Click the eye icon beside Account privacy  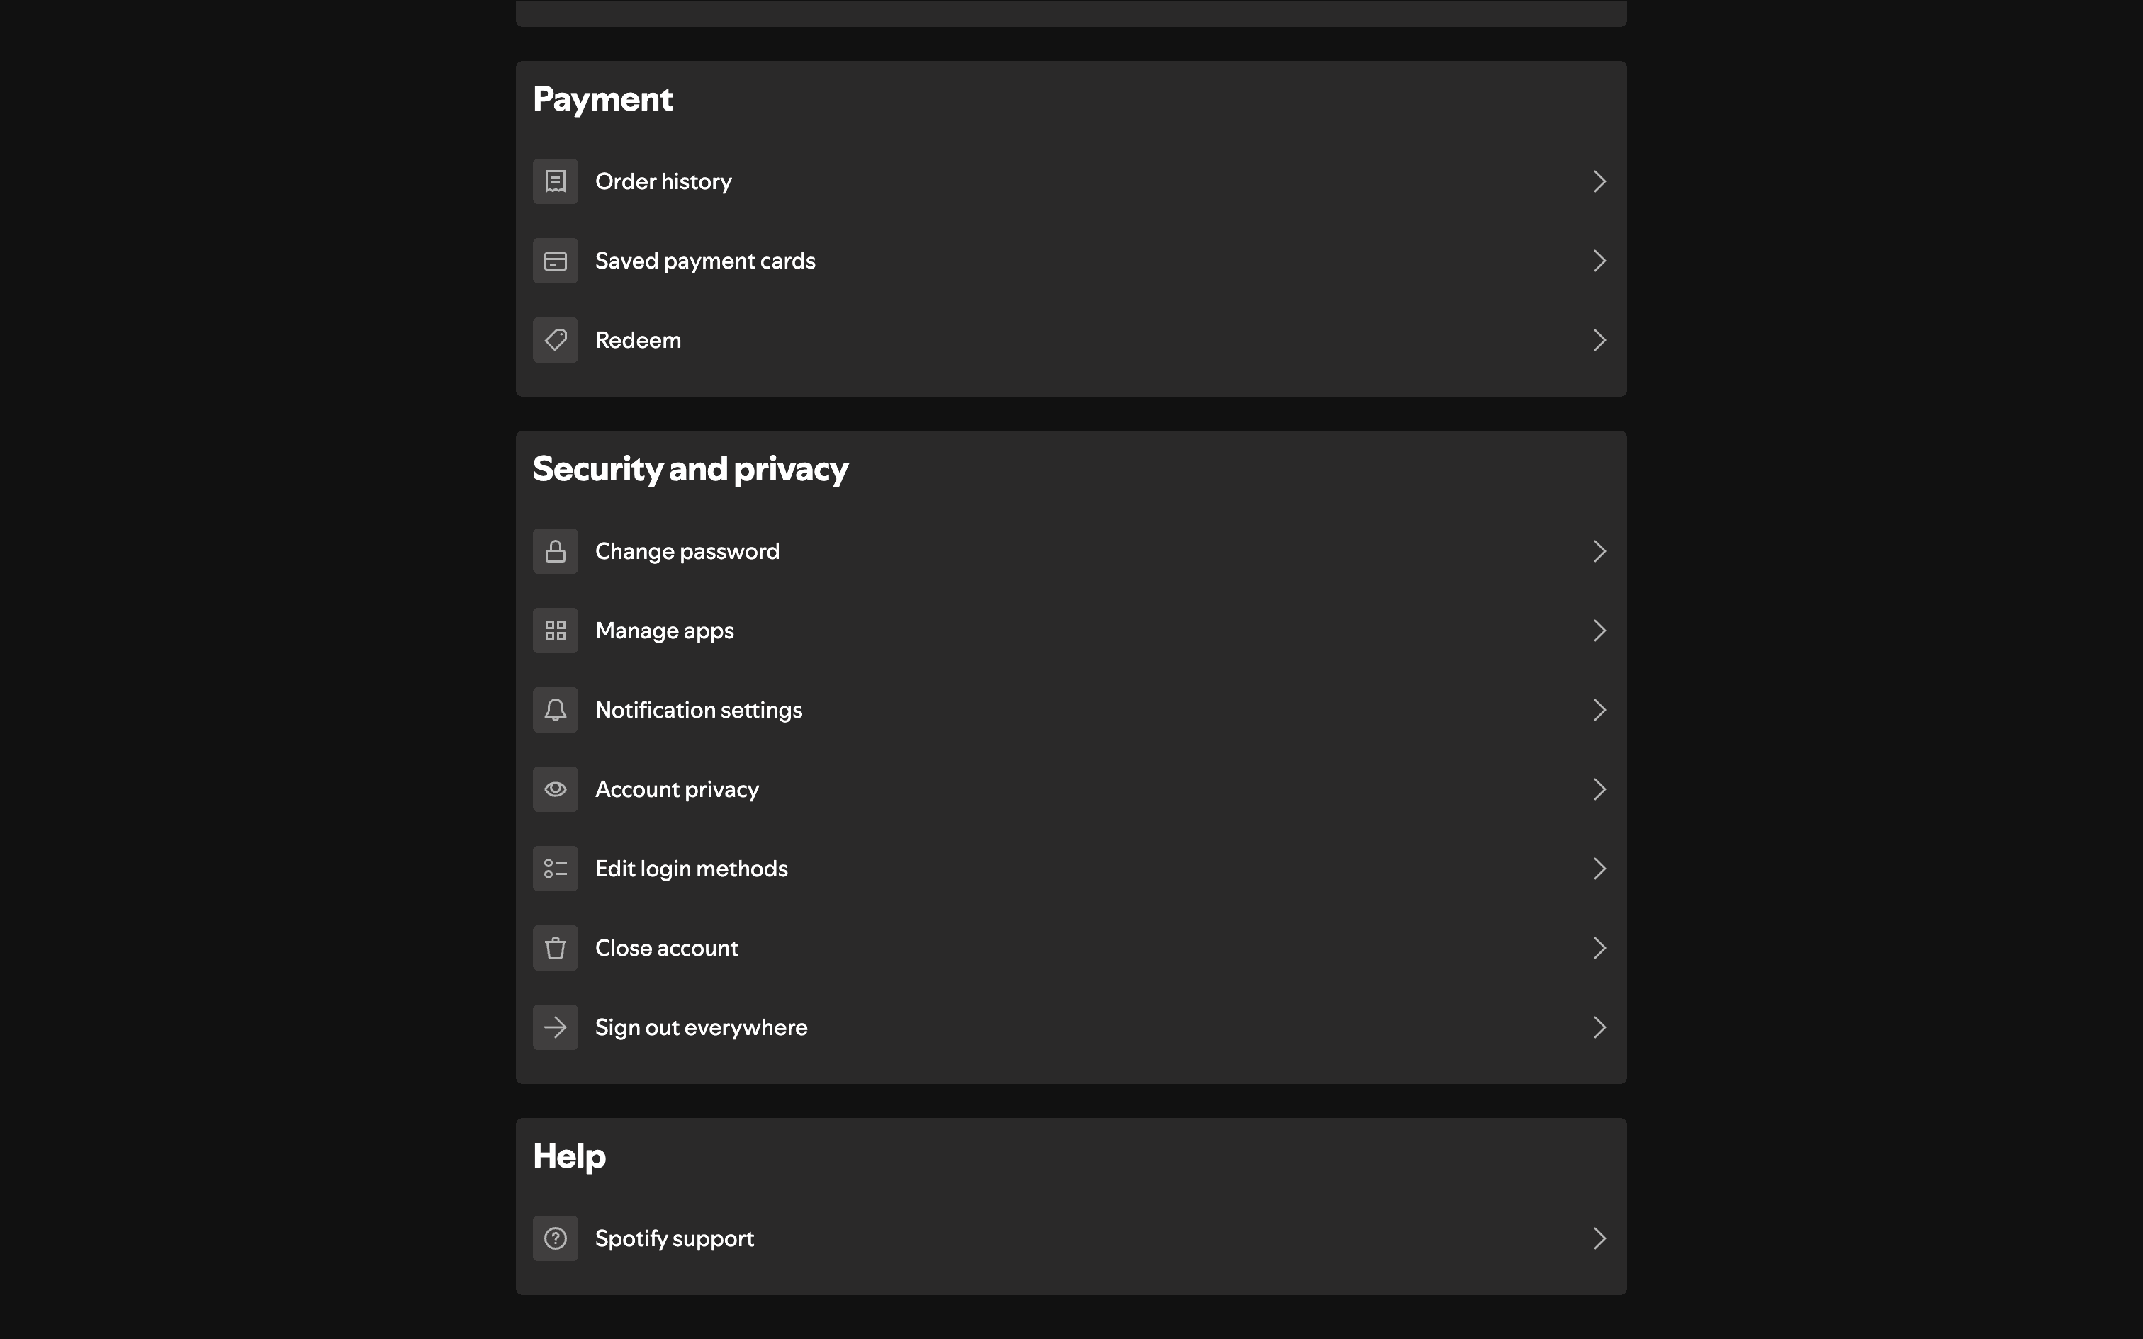click(x=555, y=789)
